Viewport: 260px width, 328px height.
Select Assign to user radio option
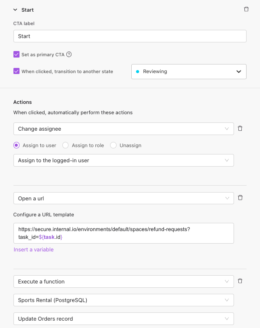17,145
